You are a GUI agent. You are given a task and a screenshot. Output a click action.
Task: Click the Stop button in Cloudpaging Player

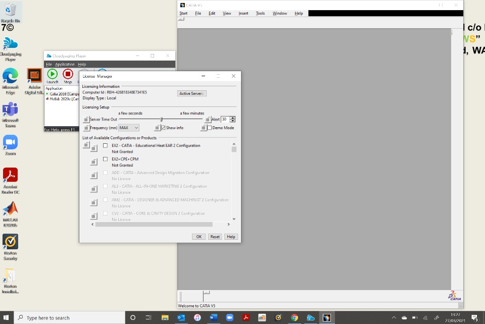click(68, 76)
